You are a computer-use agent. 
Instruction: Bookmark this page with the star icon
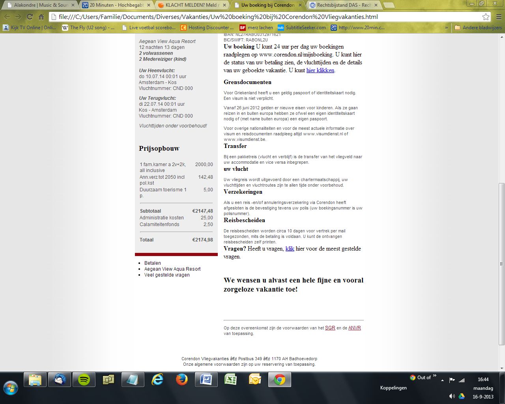click(486, 17)
